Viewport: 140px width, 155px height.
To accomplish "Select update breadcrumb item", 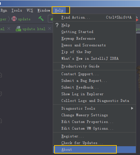I will pyautogui.click(x=24, y=19).
